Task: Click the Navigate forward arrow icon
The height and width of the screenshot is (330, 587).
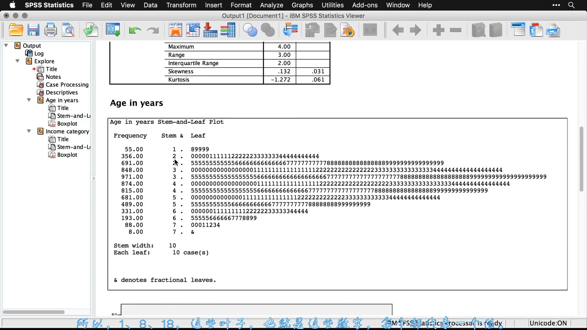Action: [x=416, y=30]
